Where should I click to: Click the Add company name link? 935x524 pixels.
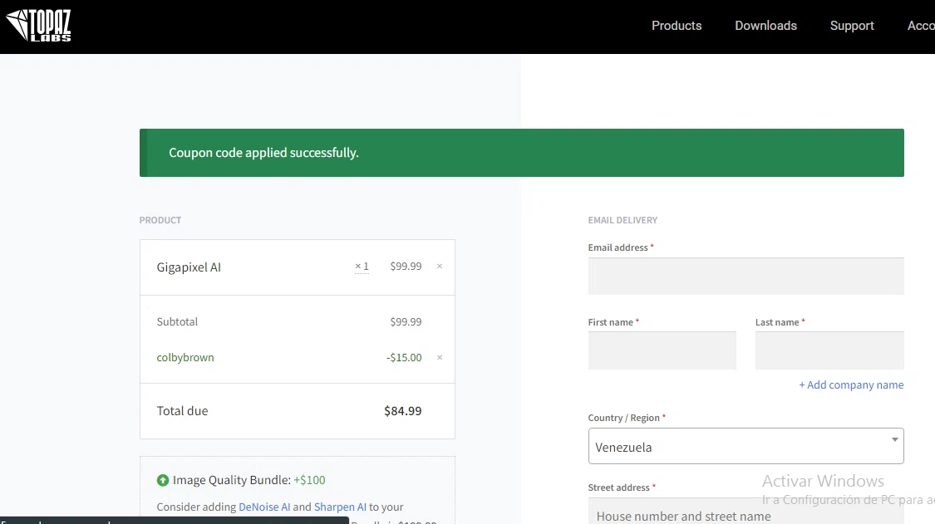tap(851, 385)
